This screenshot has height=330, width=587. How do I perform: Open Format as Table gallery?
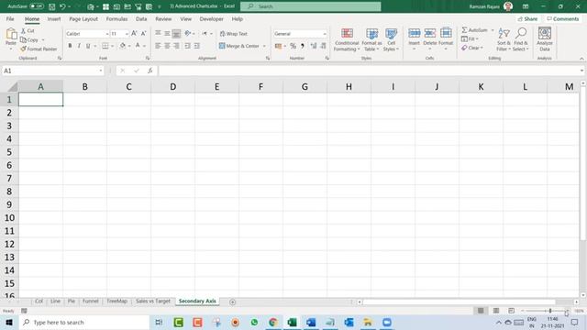(371, 39)
